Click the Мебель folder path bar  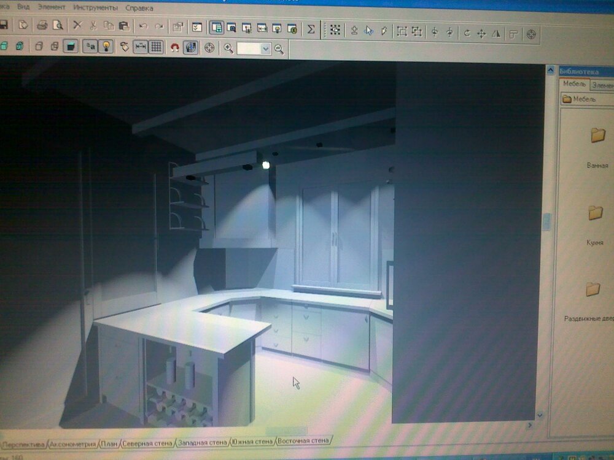tap(586, 99)
